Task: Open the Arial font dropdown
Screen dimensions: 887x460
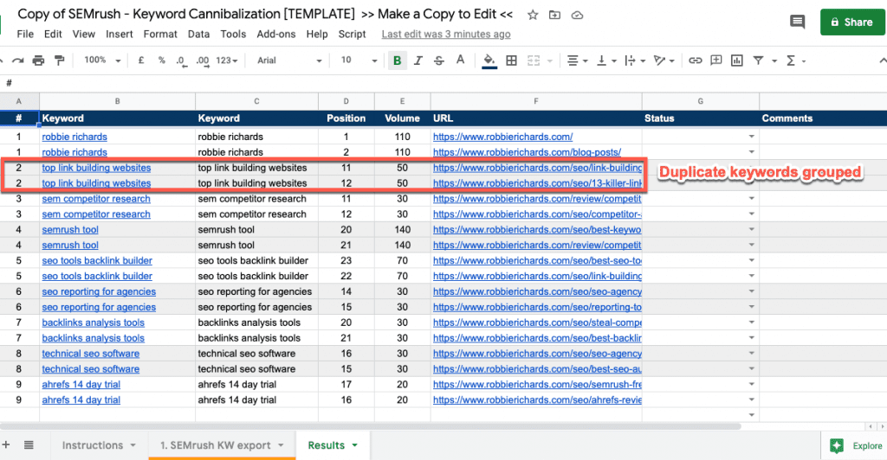Action: (x=288, y=61)
